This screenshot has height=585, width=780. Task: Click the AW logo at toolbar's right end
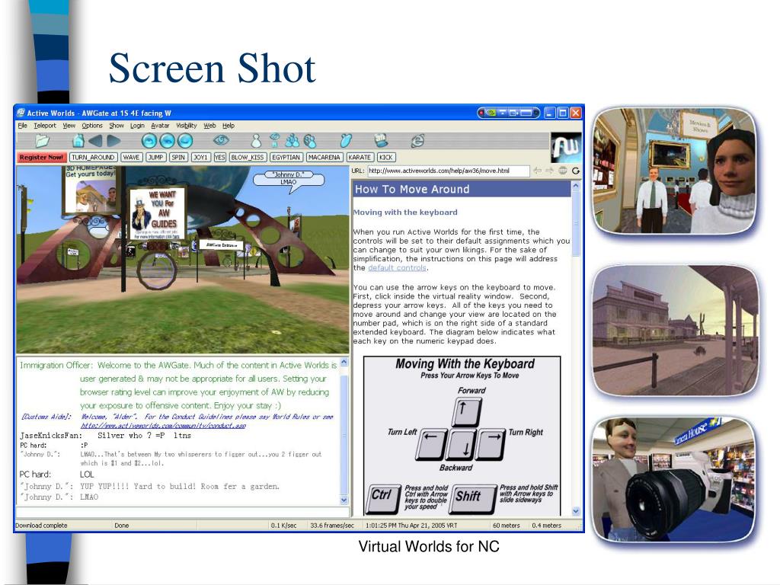(566, 147)
